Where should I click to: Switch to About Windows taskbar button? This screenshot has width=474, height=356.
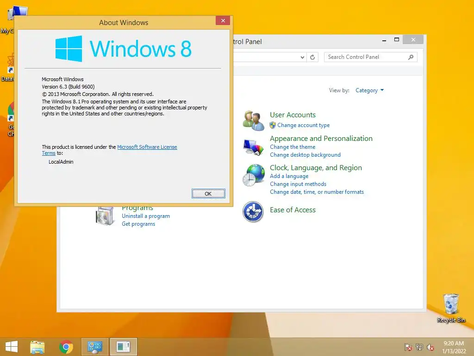[x=123, y=347]
